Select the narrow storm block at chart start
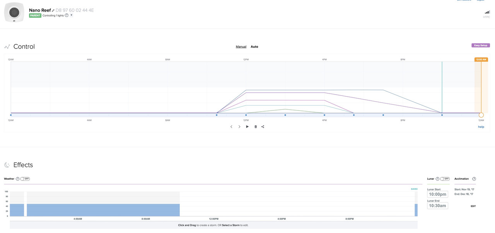This screenshot has width=495, height=233. click(x=17, y=210)
